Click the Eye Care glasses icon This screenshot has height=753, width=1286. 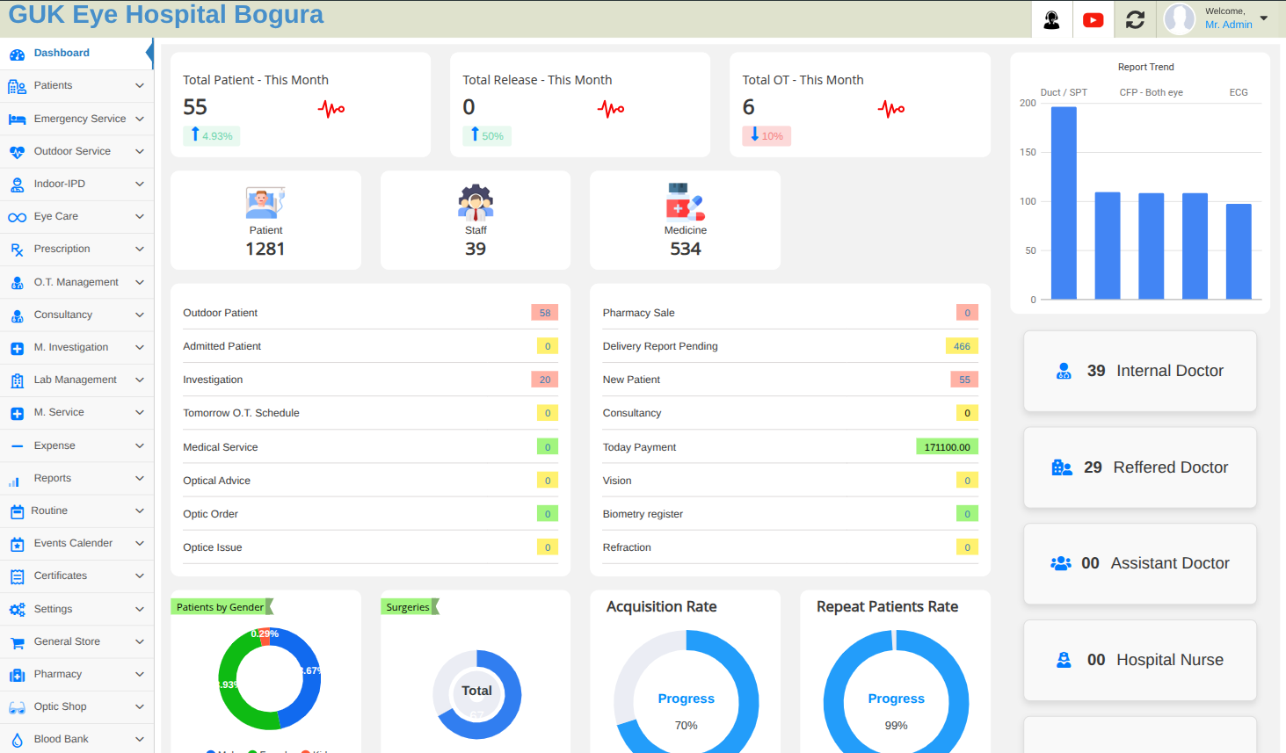pyautogui.click(x=17, y=217)
